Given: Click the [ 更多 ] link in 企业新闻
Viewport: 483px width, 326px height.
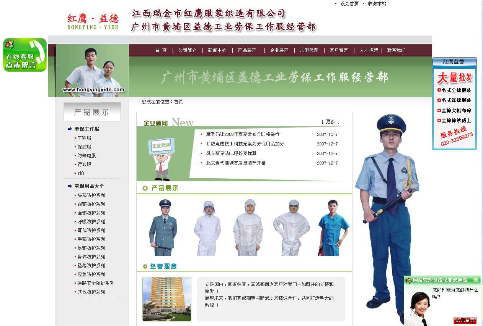Looking at the screenshot, I should pos(331,121).
